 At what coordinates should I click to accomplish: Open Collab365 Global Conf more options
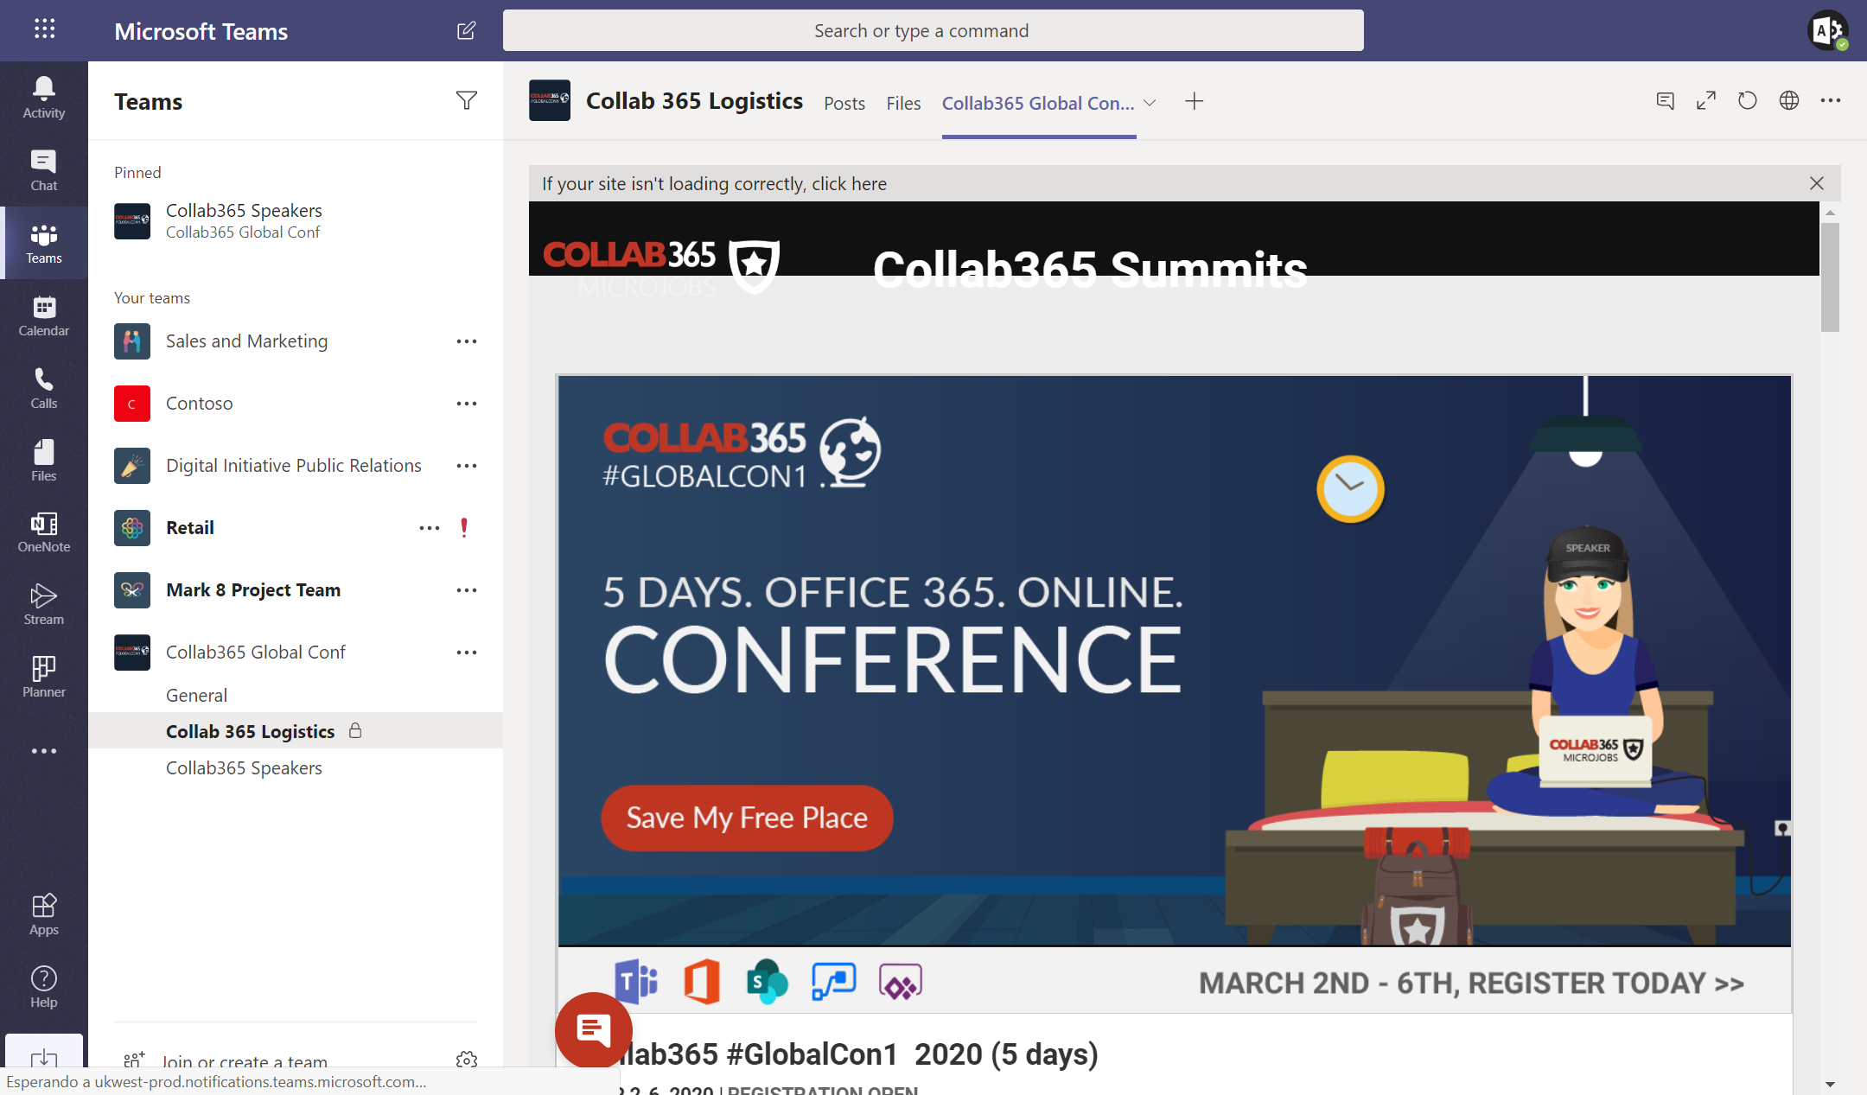[467, 653]
